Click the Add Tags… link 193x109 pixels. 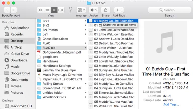(171, 104)
